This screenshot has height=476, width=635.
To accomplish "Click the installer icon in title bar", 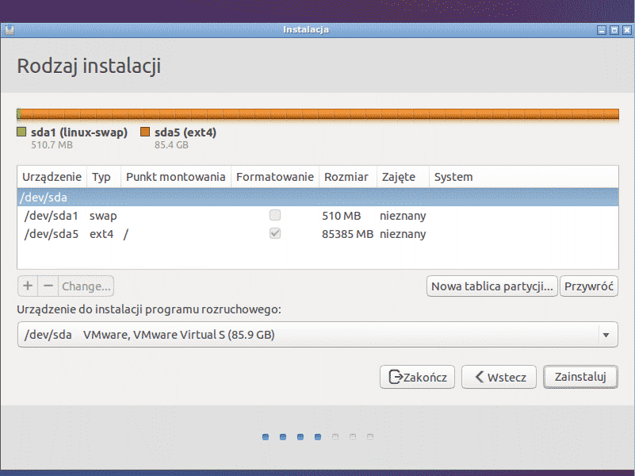I will [x=8, y=30].
